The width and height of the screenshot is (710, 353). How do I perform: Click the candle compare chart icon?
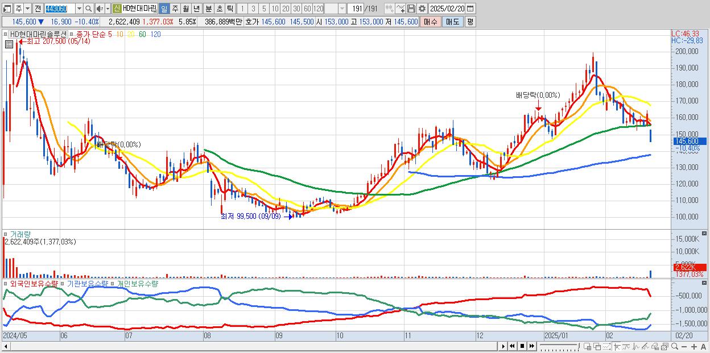390,9
